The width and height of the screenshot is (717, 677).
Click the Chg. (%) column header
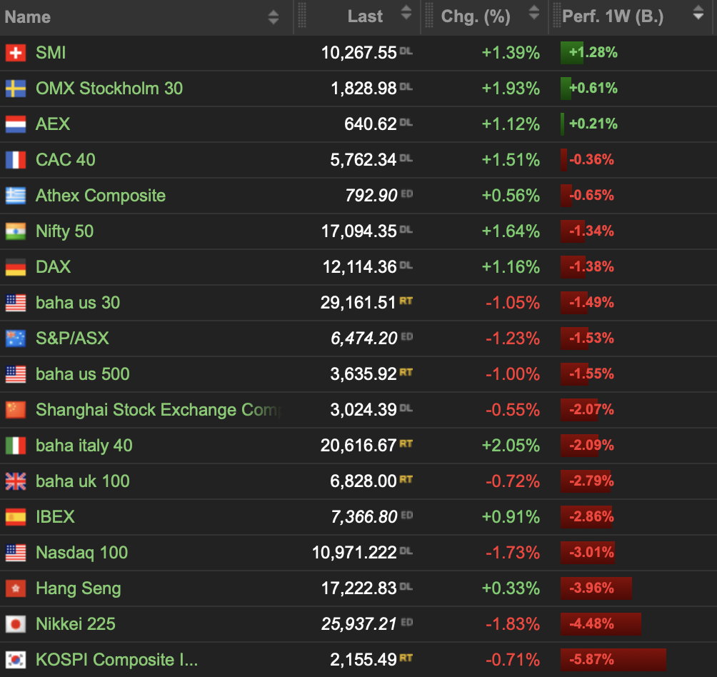click(476, 17)
